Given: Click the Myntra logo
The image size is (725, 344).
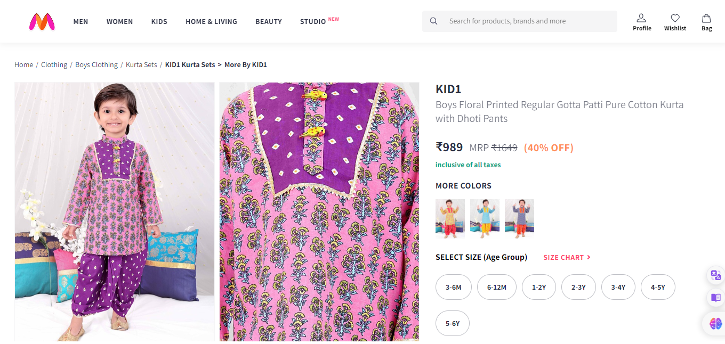Looking at the screenshot, I should (42, 21).
